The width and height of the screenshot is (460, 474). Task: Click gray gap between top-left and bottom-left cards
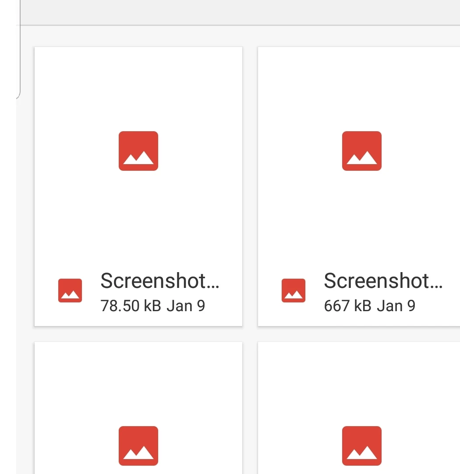(x=138, y=334)
